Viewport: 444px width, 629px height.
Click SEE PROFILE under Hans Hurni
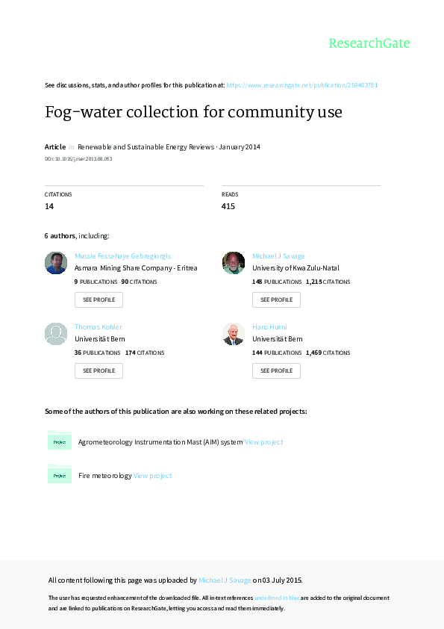point(276,371)
